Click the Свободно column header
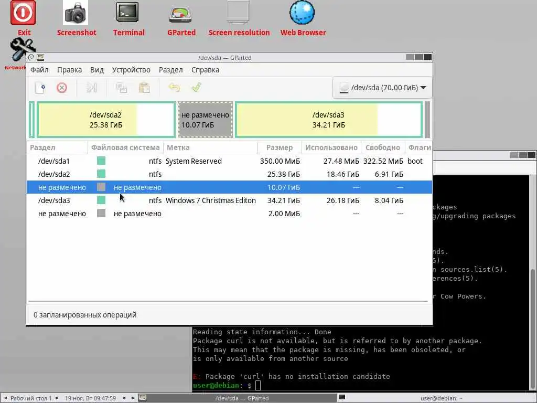Image resolution: width=537 pixels, height=403 pixels. (x=383, y=147)
